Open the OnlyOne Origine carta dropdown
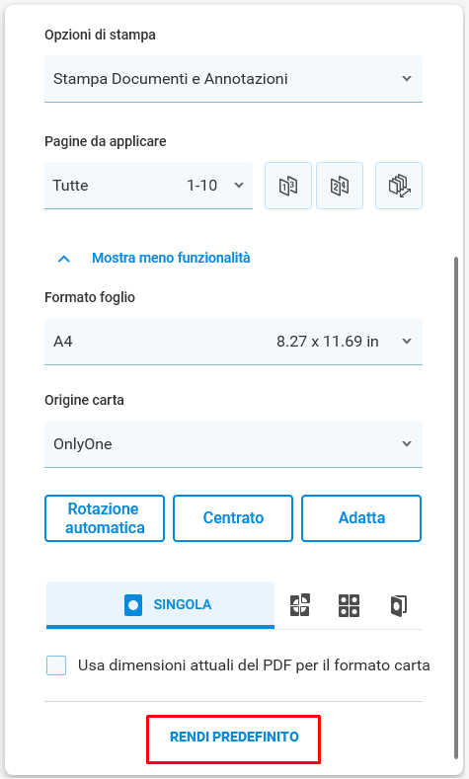Viewport: 469px width, 779px height. click(x=233, y=444)
